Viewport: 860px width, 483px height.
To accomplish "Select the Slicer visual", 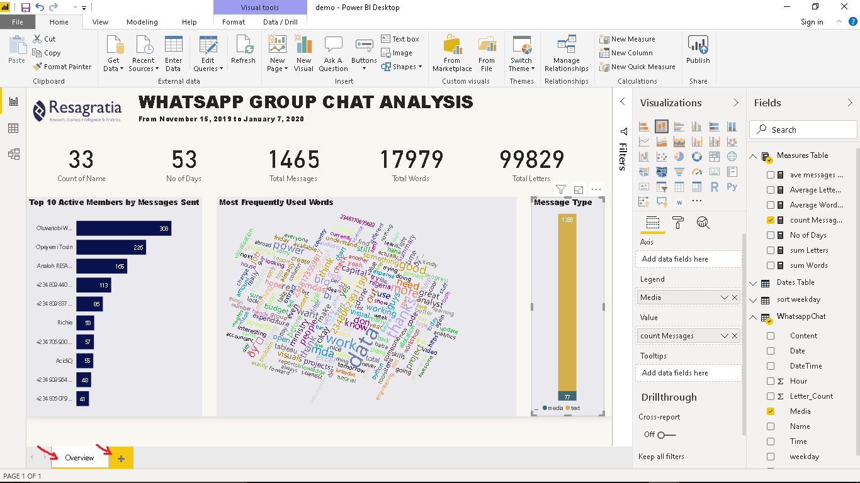I will tap(661, 186).
